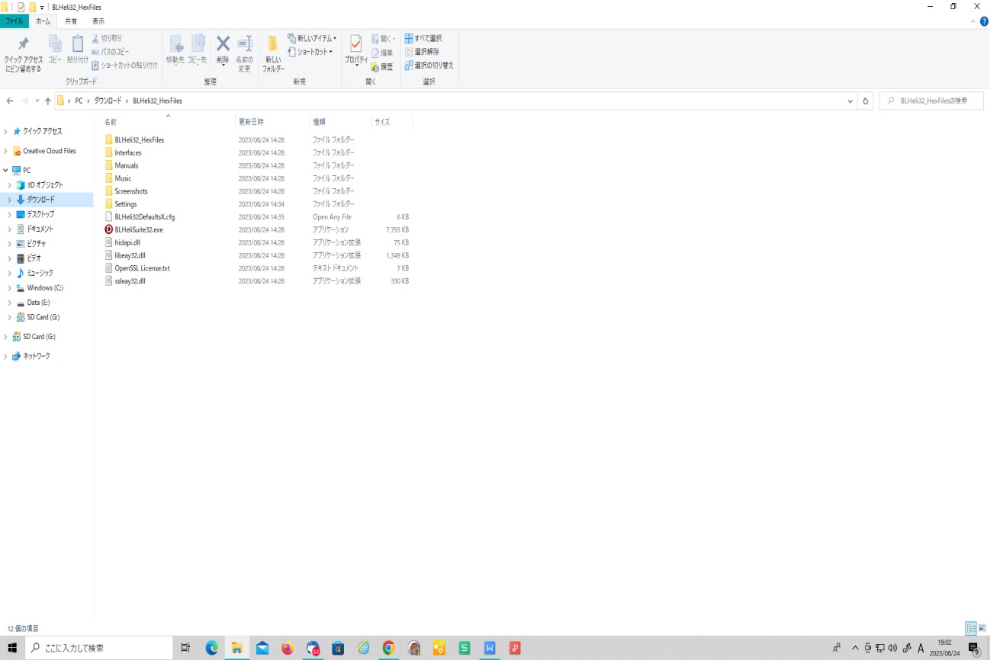Open the ショートカット (Easy access) dropdown

click(x=310, y=52)
